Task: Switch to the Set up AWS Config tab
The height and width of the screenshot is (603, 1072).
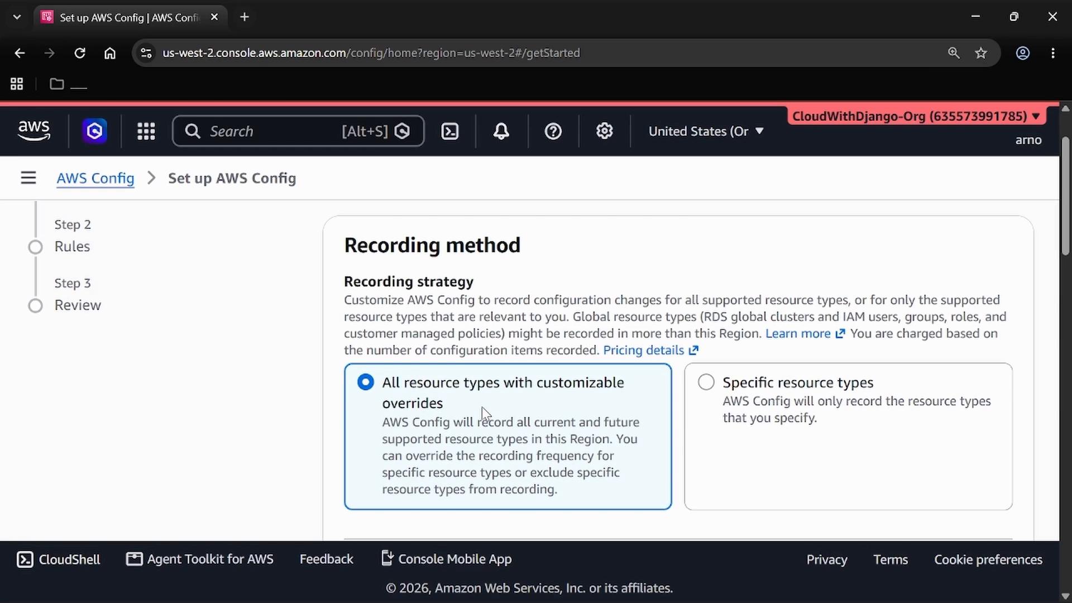Action: click(x=131, y=17)
